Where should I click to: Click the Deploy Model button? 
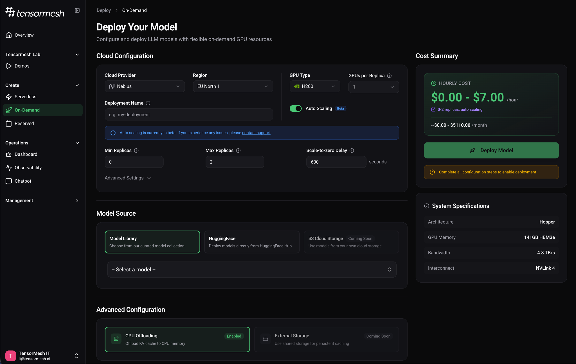491,150
